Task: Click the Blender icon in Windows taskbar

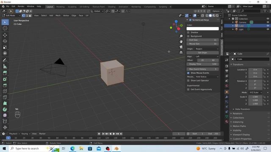Action: (x=116, y=149)
